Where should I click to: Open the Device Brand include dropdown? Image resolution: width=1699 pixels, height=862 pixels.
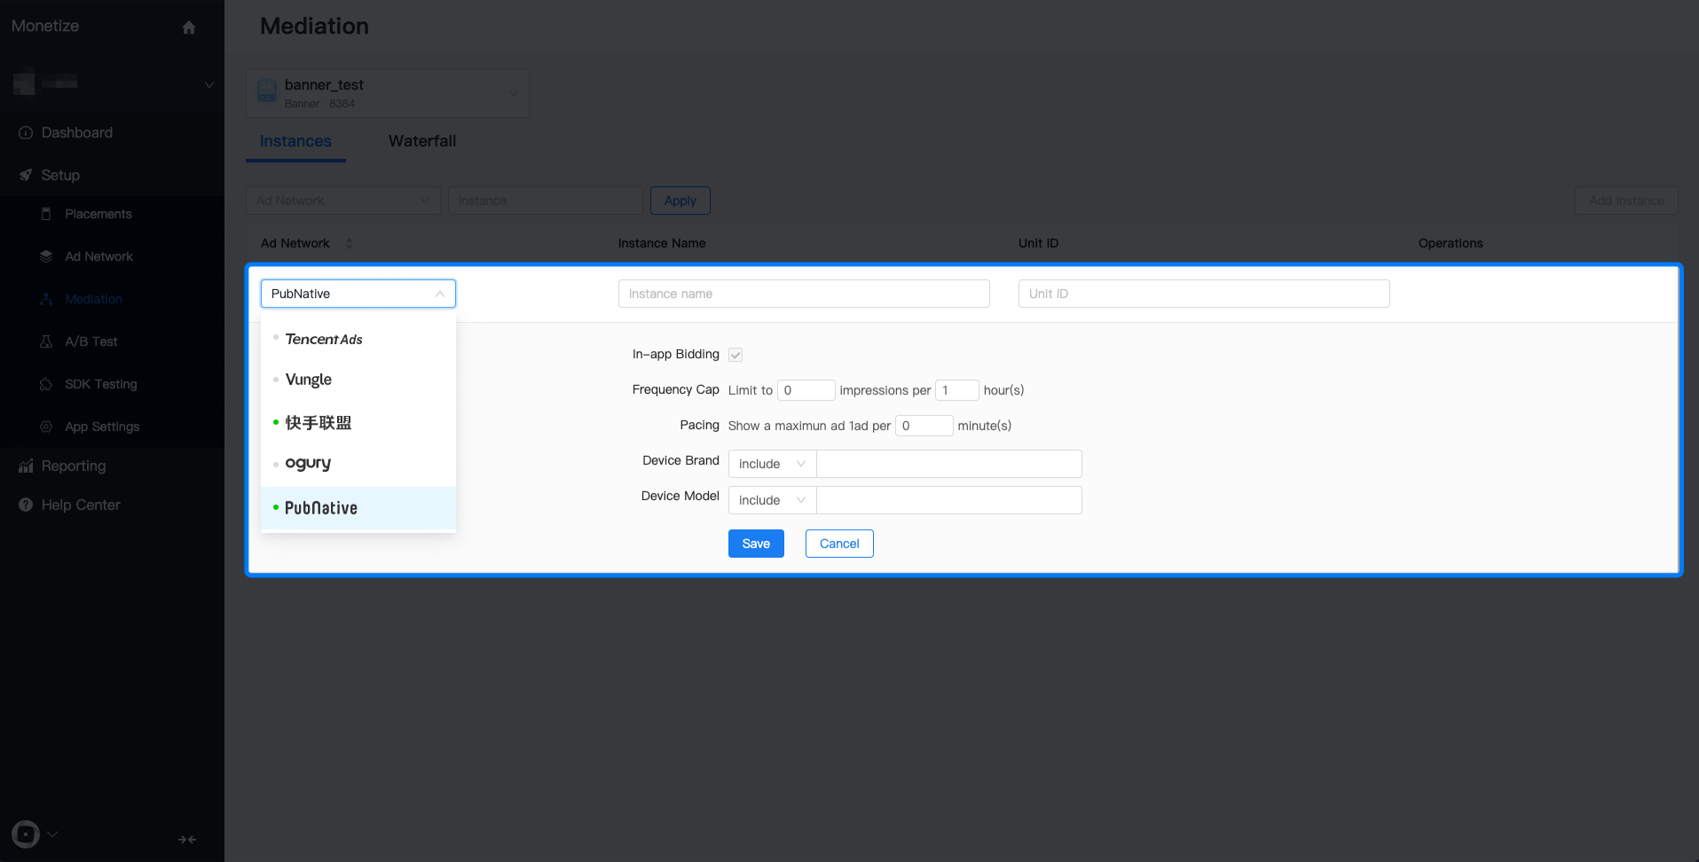pos(773,464)
